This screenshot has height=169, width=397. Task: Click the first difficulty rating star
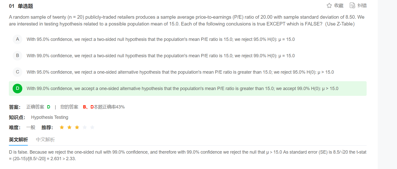point(62,127)
